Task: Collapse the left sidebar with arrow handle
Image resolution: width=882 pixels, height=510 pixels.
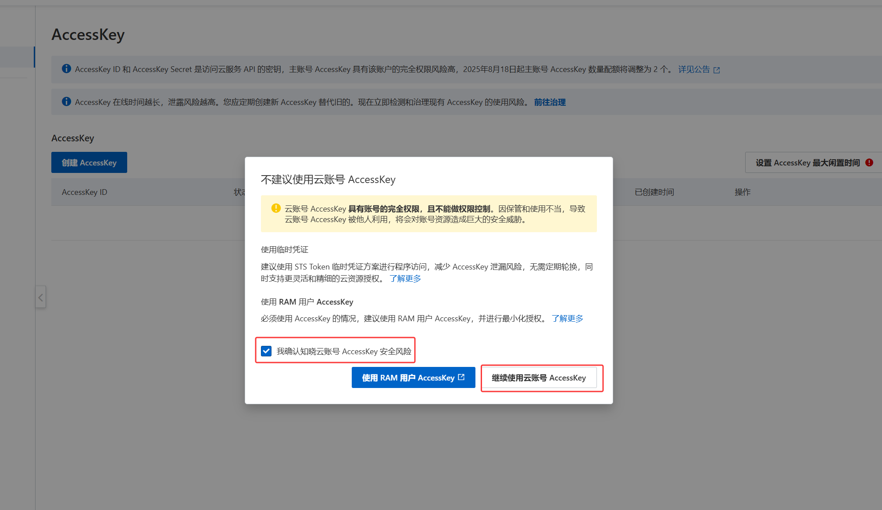Action: pos(41,297)
